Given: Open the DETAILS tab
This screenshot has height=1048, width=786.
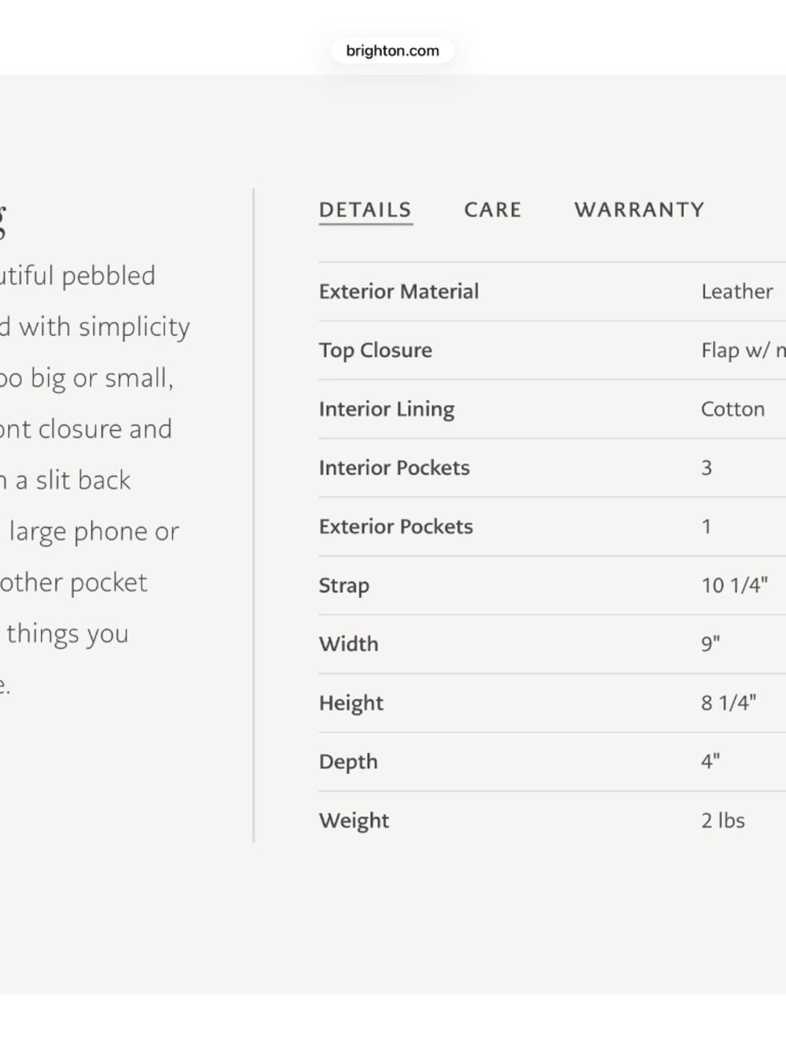Looking at the screenshot, I should click(365, 210).
